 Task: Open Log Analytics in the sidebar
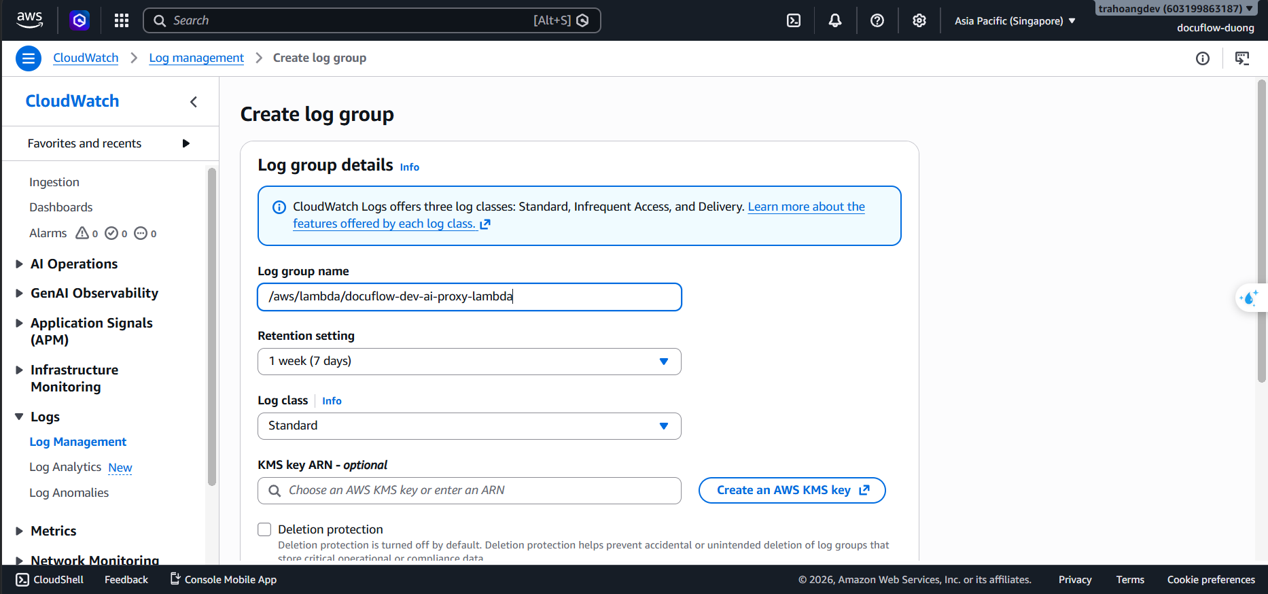click(65, 467)
